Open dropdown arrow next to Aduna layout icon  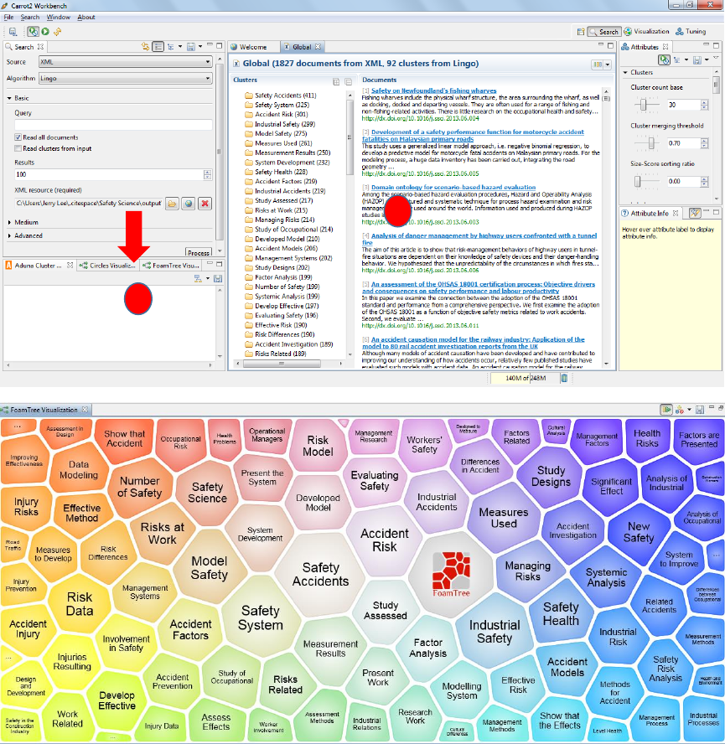(208, 278)
